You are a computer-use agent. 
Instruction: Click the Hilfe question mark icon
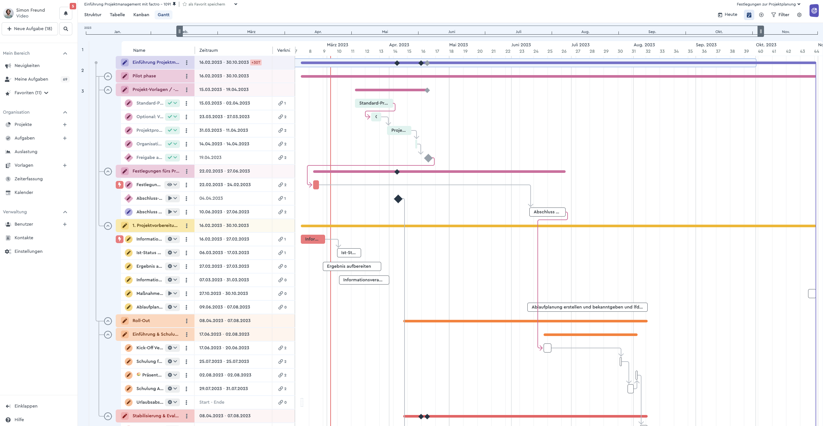click(x=8, y=420)
